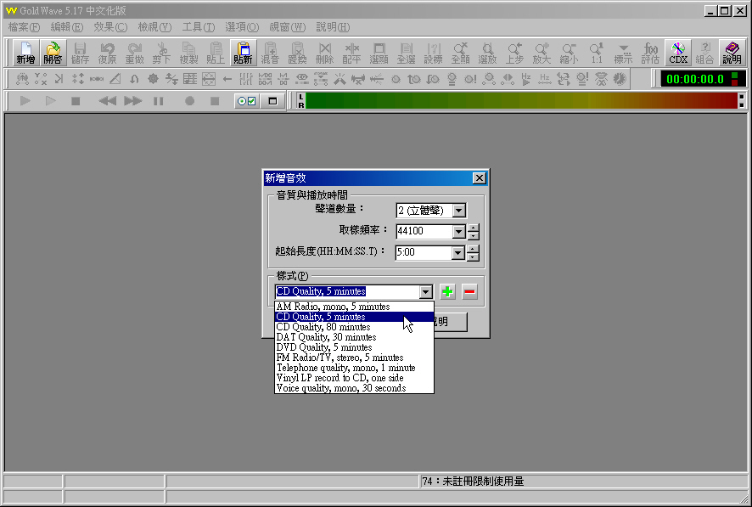Click the 44100 sample rate input field

pyautogui.click(x=422, y=231)
